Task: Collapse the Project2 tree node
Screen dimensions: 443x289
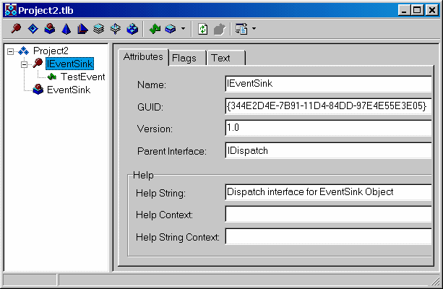Action: (x=12, y=51)
